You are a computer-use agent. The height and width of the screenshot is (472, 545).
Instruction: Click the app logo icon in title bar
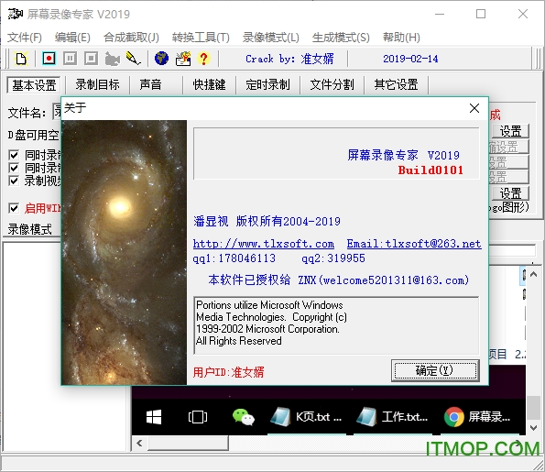[15, 14]
